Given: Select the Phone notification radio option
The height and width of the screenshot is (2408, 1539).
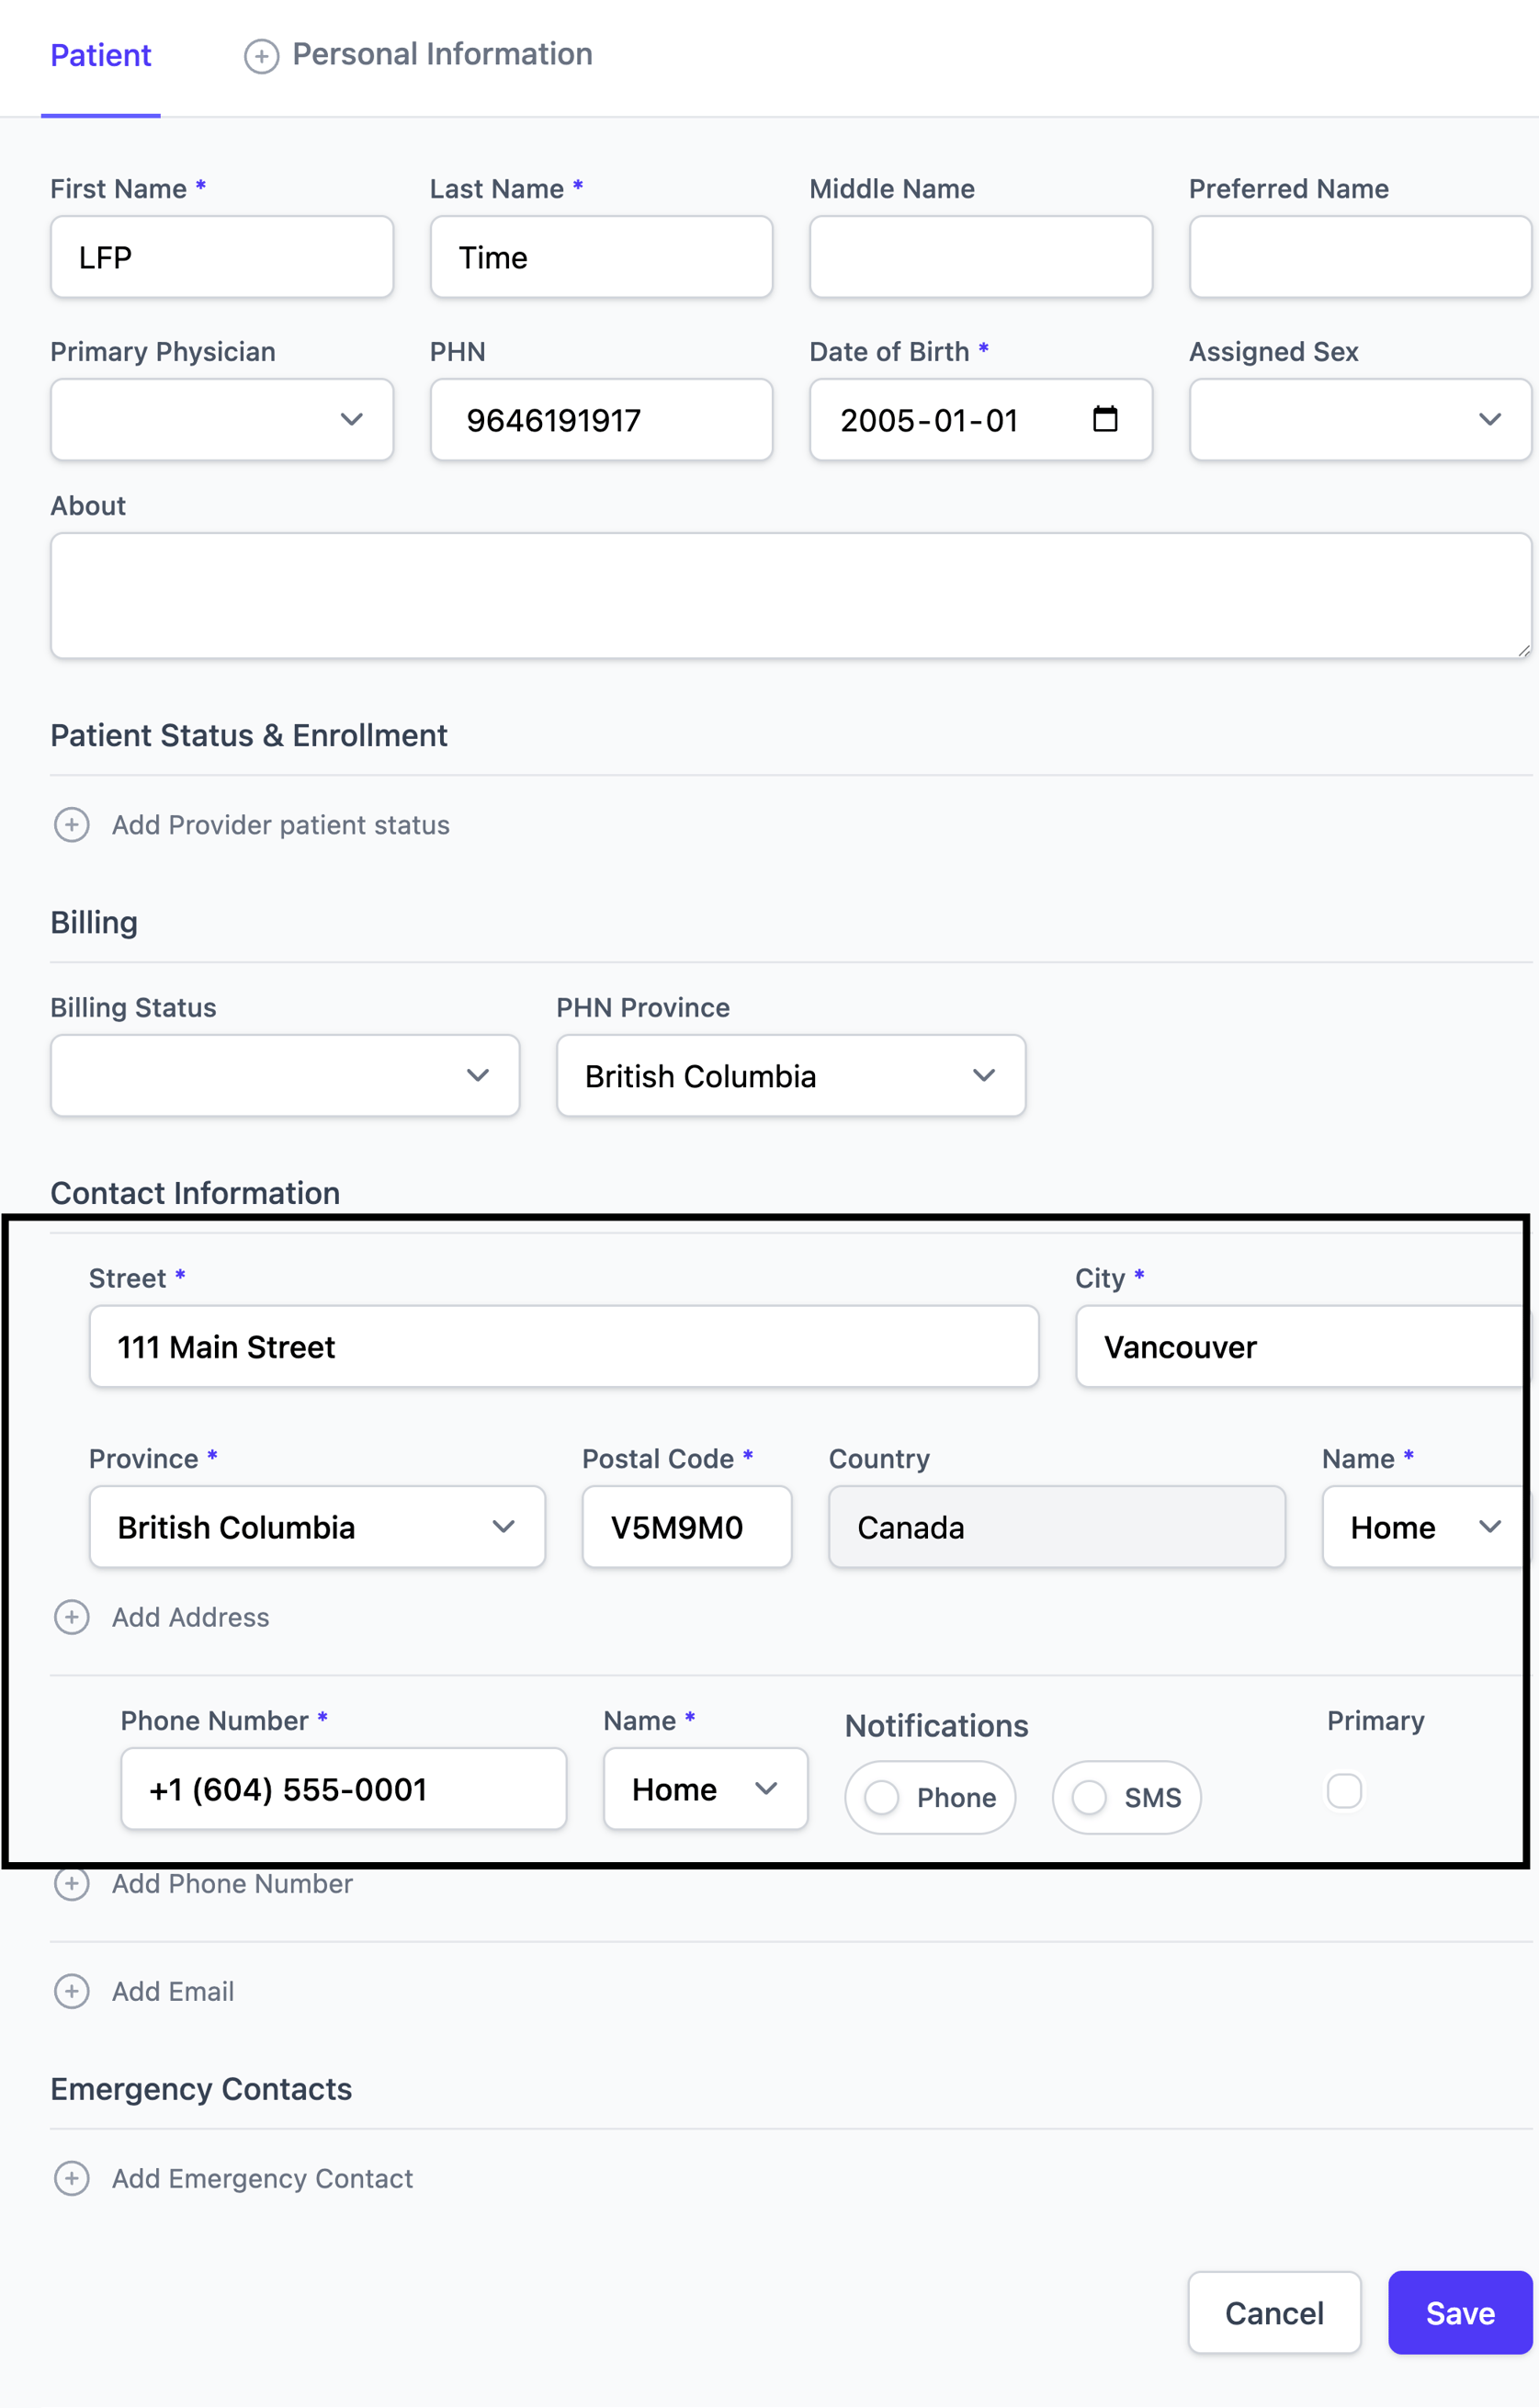Looking at the screenshot, I should point(881,1797).
